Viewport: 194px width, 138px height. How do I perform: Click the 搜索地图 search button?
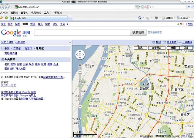138,32
